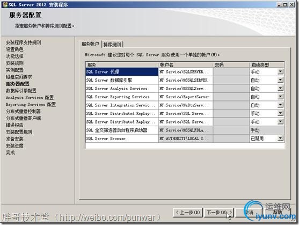This screenshot has width=299, height=225.
Task: Close the SQL Server 2012 setup window
Action: (x=292, y=5)
